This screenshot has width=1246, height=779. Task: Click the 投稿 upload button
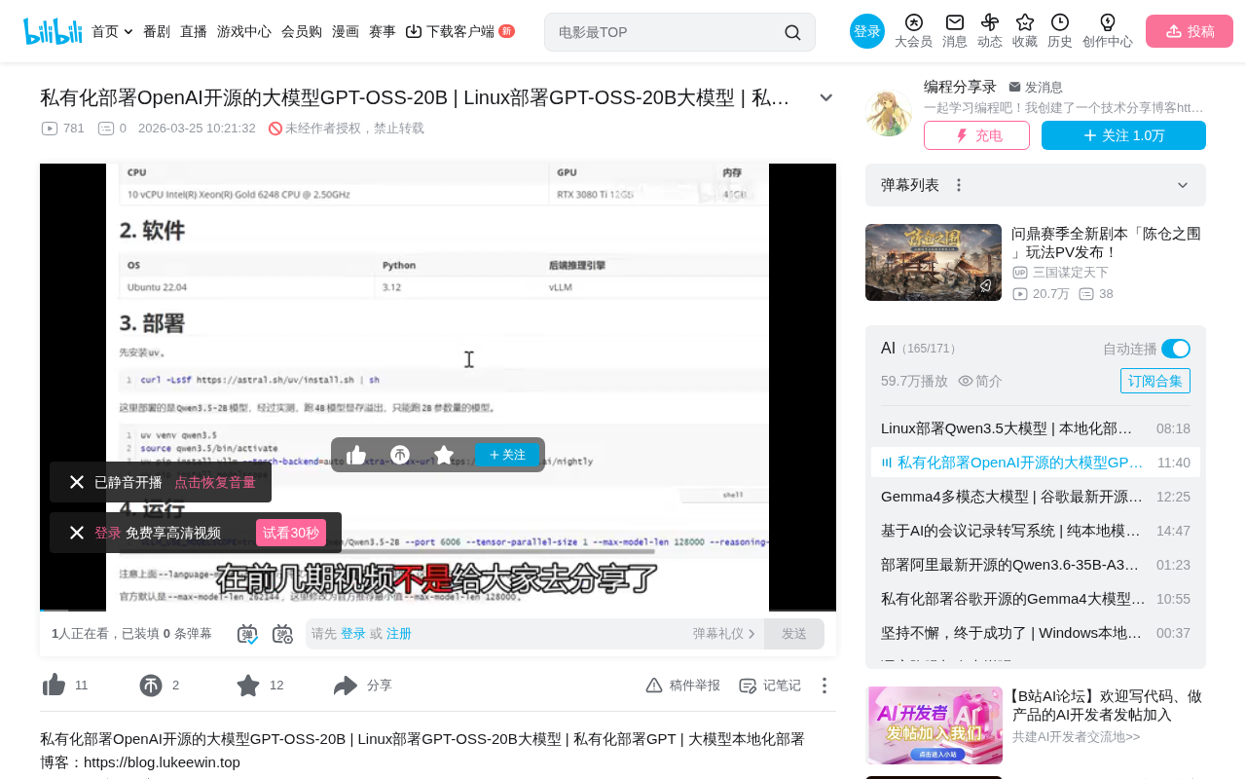click(x=1190, y=31)
